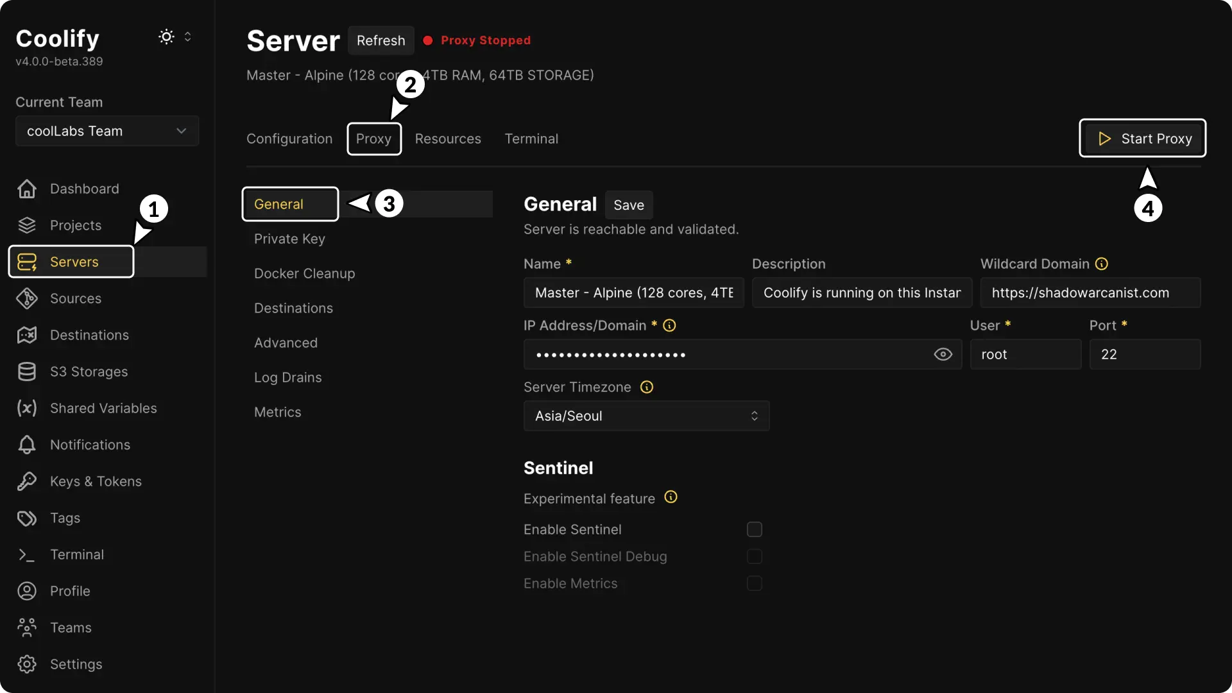
Task: Click the Sources git icon
Action: [27, 298]
